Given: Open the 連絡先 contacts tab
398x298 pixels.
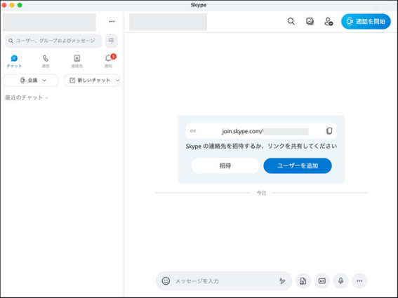Looking at the screenshot, I should (77, 62).
